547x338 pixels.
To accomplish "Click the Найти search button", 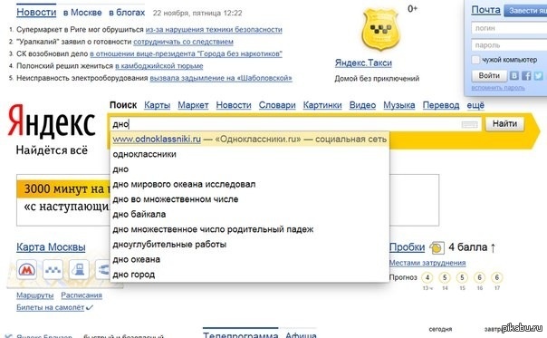I will coord(504,123).
